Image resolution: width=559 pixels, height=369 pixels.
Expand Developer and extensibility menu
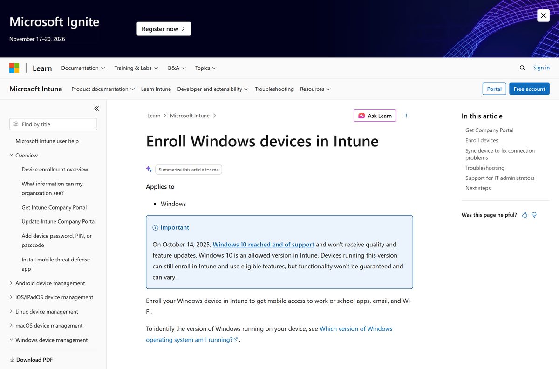coord(213,89)
